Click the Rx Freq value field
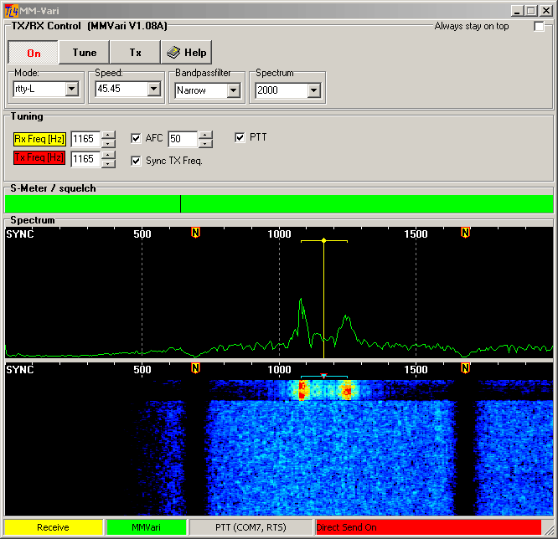This screenshot has height=539, width=558. (85, 139)
